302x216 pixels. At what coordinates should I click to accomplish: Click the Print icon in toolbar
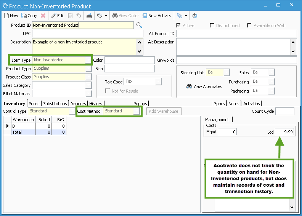click(89, 16)
